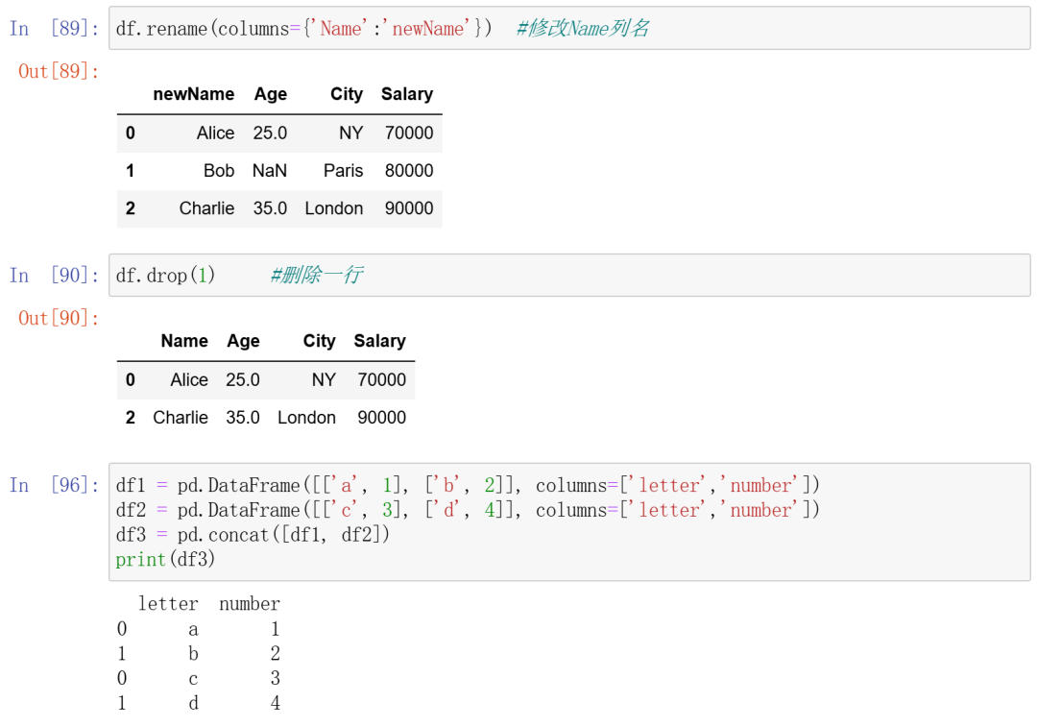Click the Out[89] output prompt
The width and height of the screenshot is (1037, 727).
click(59, 72)
